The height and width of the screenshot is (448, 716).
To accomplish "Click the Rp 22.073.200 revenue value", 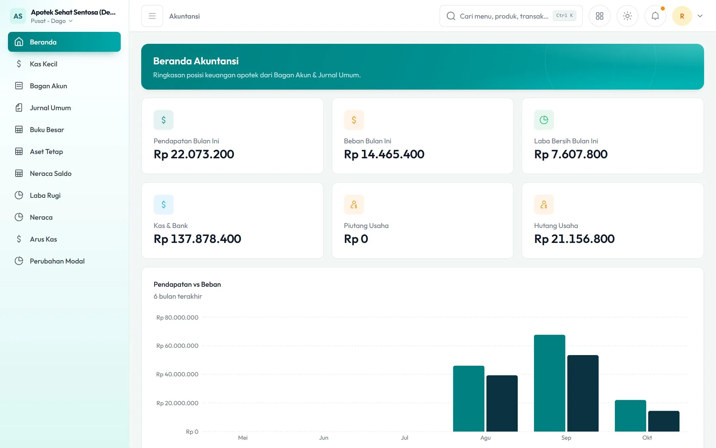I will pyautogui.click(x=194, y=154).
